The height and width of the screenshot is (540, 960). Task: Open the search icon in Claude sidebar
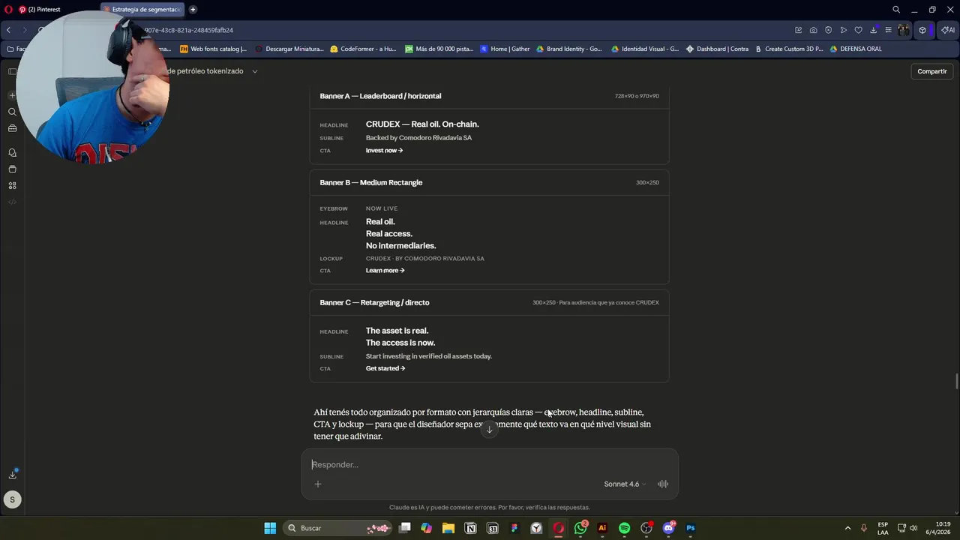12,112
